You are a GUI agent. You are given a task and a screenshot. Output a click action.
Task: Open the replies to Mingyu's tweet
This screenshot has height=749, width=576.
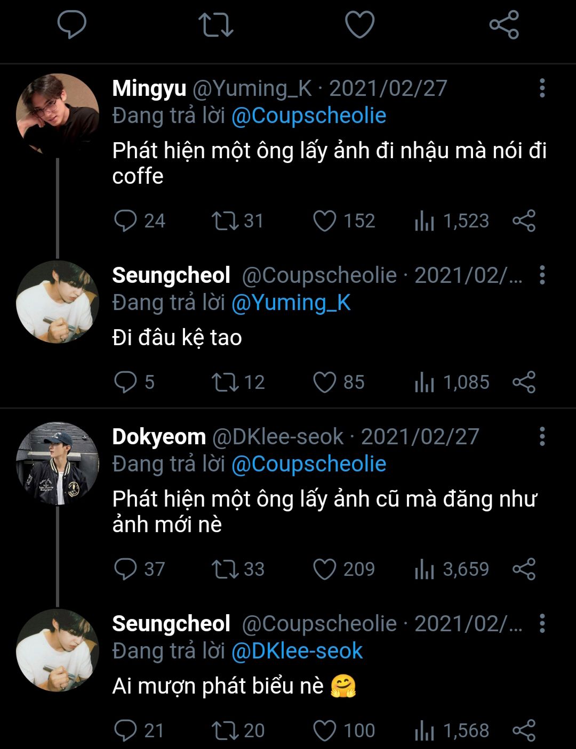click(x=126, y=221)
